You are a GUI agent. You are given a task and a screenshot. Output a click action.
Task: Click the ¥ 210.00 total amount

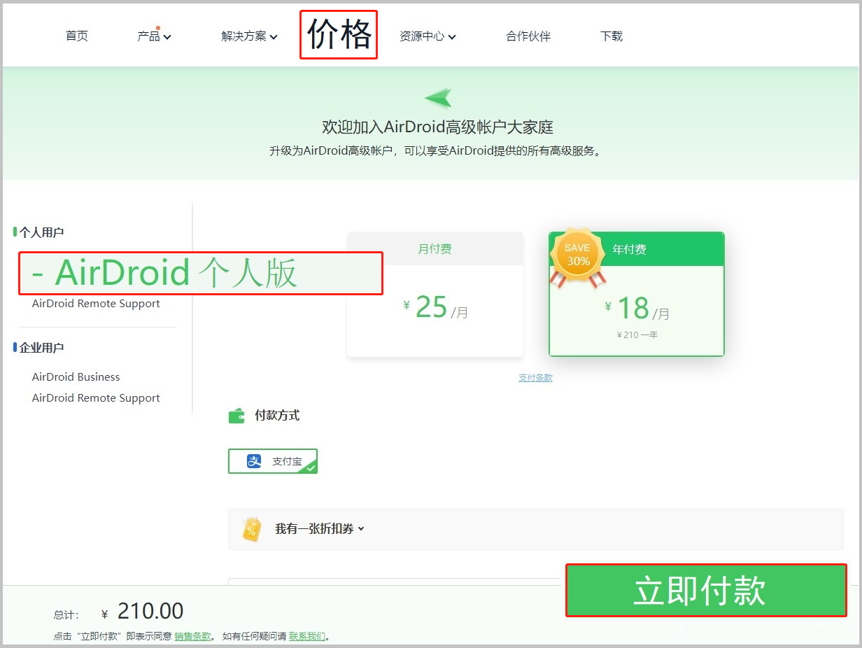pos(143,612)
